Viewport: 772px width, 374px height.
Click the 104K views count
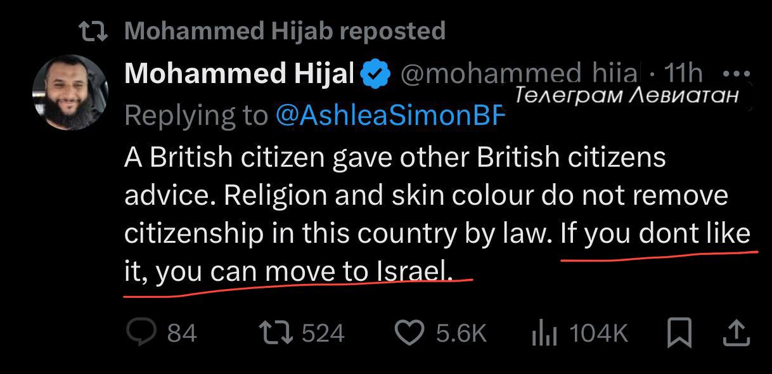598,333
